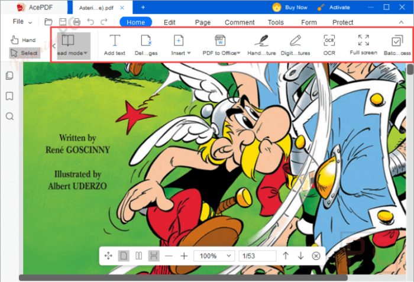The height and width of the screenshot is (282, 414).
Task: Open the 100% zoom level dropdown
Action: pos(214,255)
